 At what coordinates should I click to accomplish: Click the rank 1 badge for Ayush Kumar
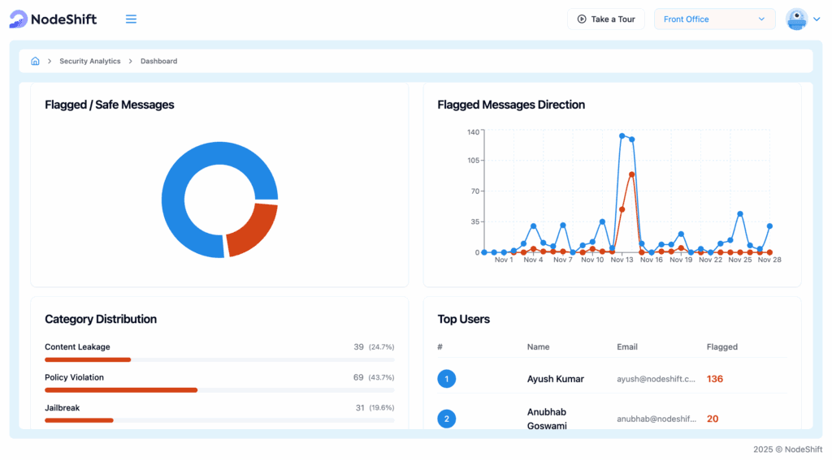tap(446, 379)
